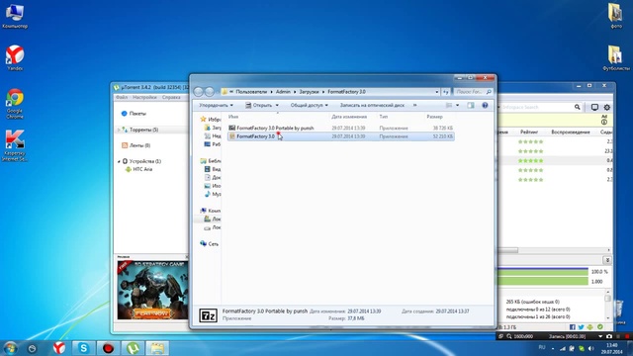This screenshot has width=633, height=356.
Task: Click 'Пользователи' in address breadcrumb
Action: pos(251,92)
